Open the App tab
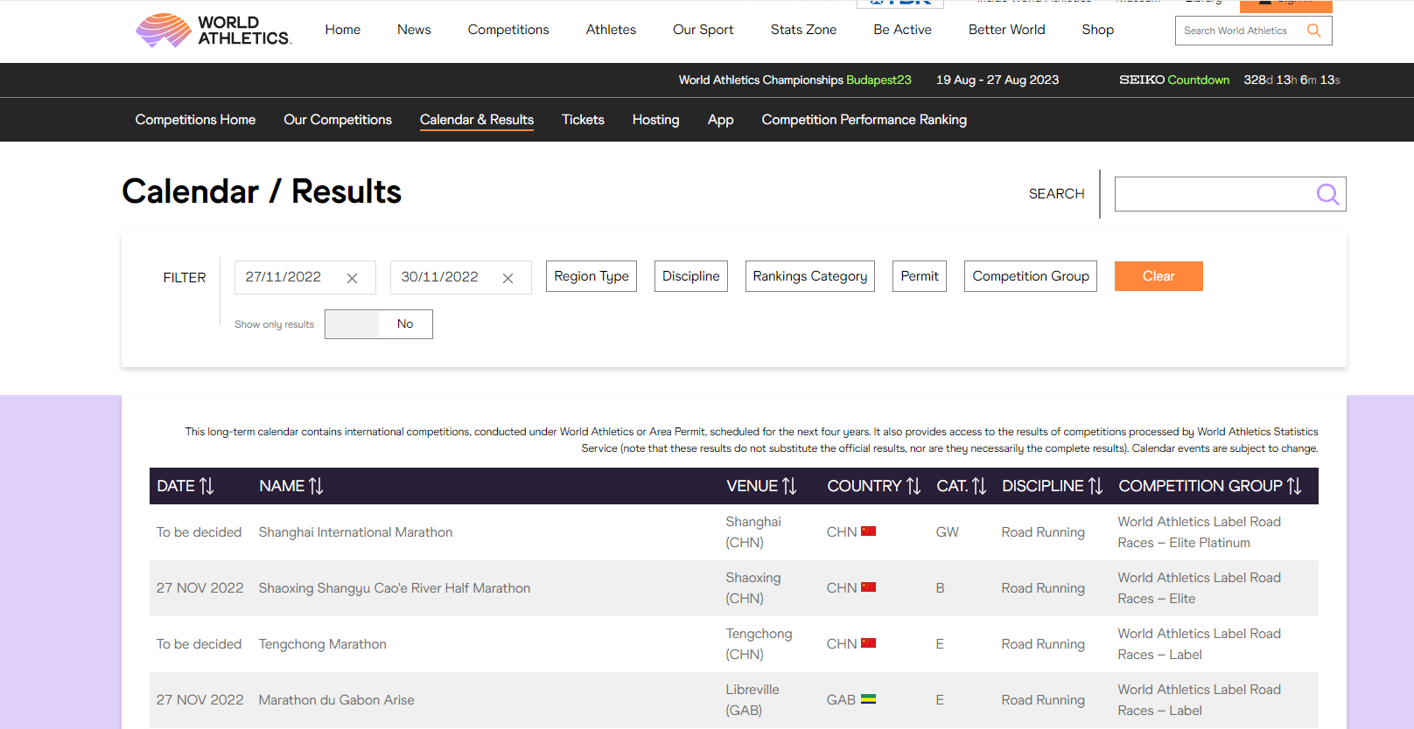This screenshot has width=1414, height=729. click(721, 120)
